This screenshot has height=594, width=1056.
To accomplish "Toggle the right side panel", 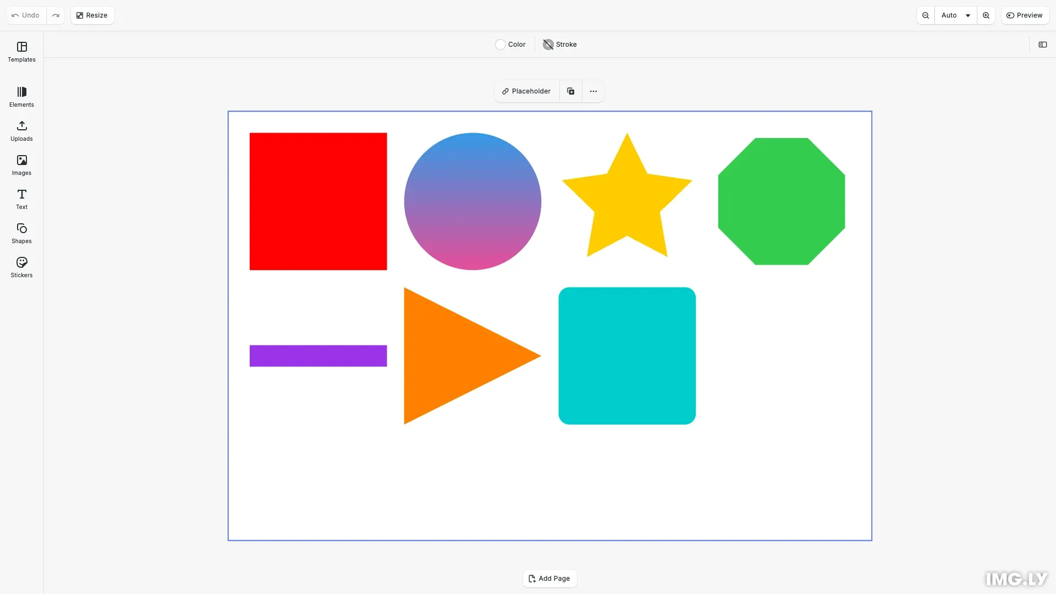I will point(1043,44).
